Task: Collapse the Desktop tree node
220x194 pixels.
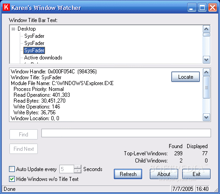Action: [13, 29]
